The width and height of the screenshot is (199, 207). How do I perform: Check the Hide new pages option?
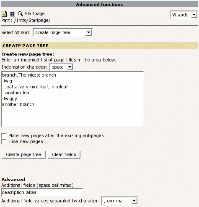(4, 141)
